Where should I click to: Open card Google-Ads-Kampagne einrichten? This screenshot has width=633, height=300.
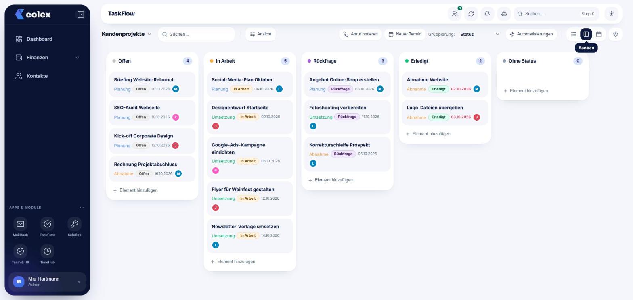click(x=250, y=158)
